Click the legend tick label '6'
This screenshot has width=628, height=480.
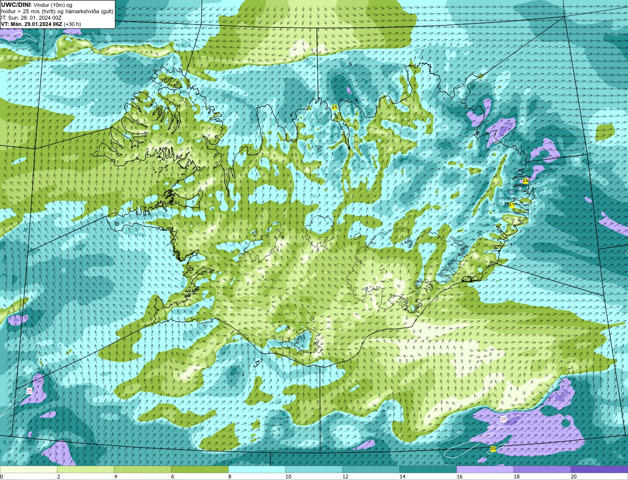pos(173,477)
